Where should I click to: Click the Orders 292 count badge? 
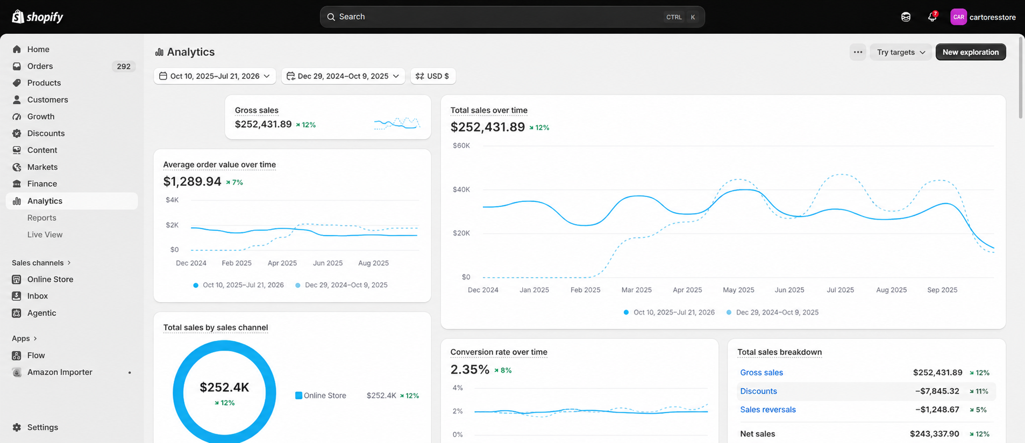tap(124, 67)
